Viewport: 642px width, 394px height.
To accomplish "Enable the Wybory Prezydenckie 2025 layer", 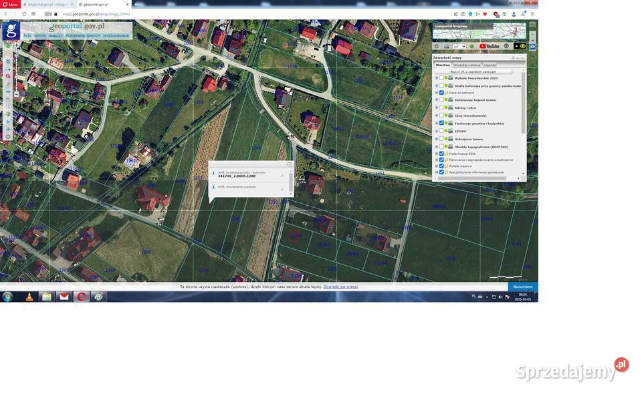I will (x=441, y=77).
